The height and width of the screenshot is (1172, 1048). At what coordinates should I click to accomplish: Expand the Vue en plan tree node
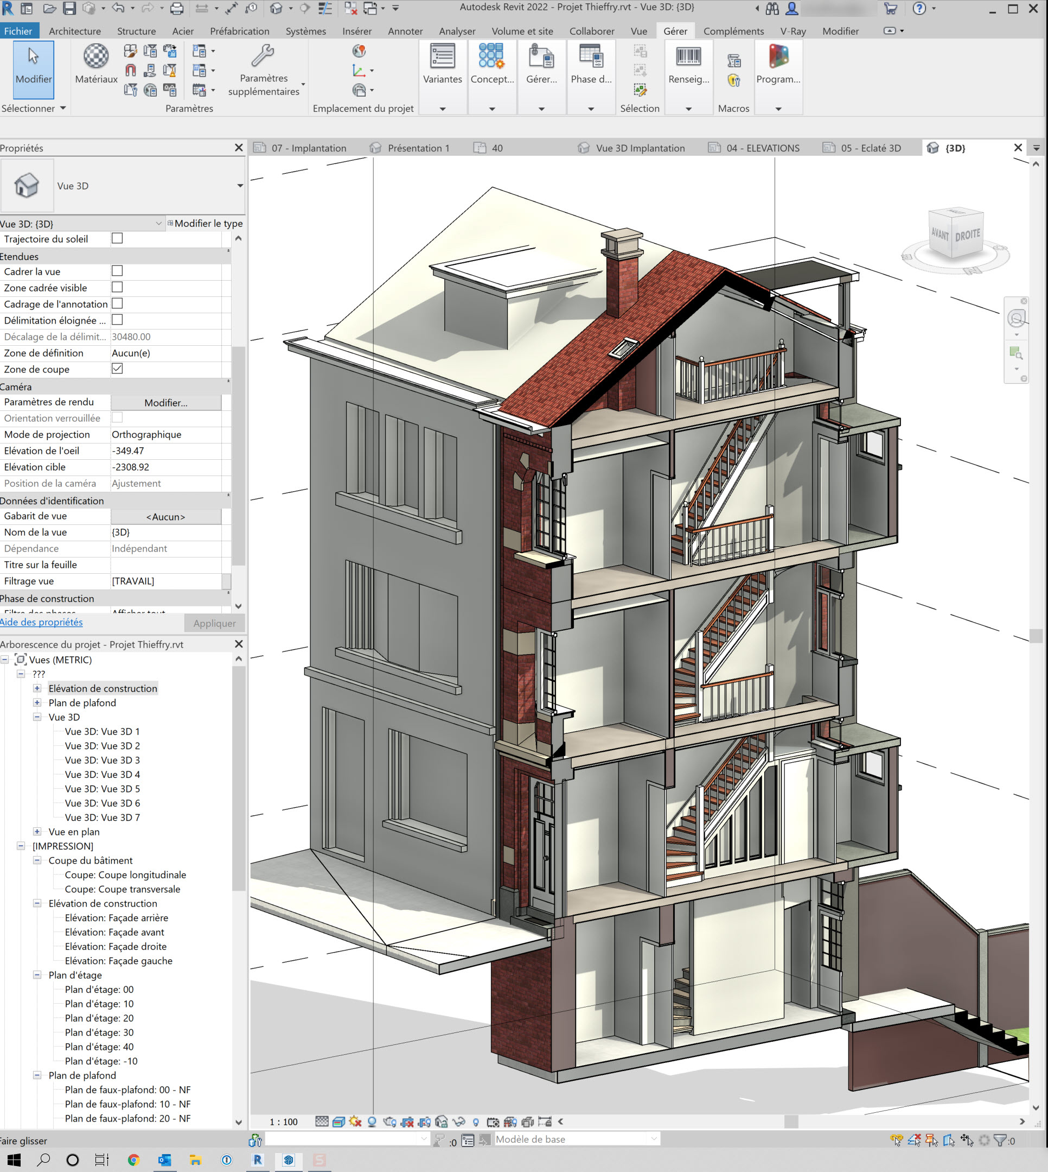click(37, 832)
